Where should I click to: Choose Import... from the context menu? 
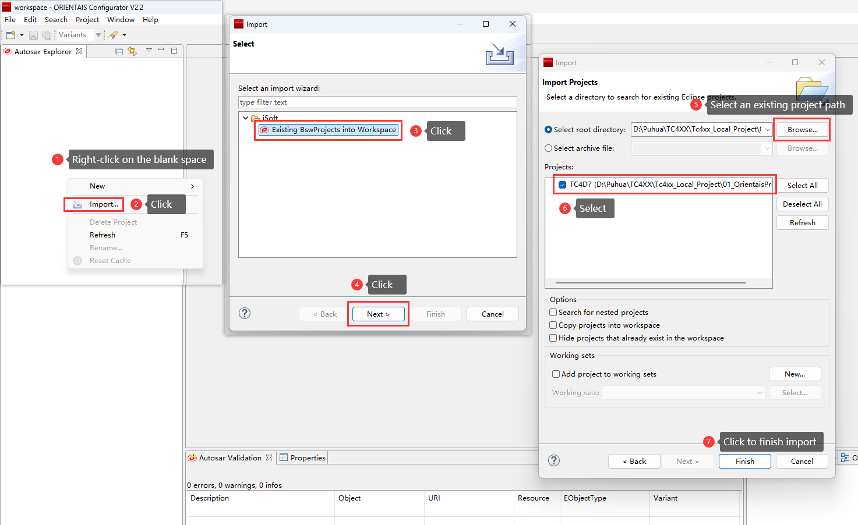[x=104, y=204]
